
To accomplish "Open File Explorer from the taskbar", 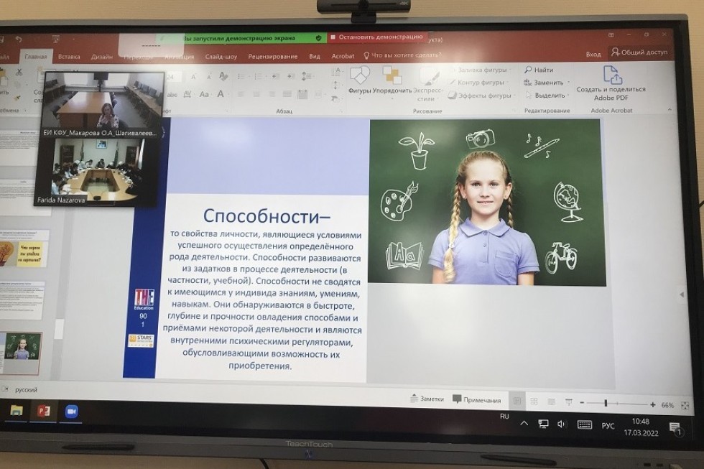I will point(16,410).
